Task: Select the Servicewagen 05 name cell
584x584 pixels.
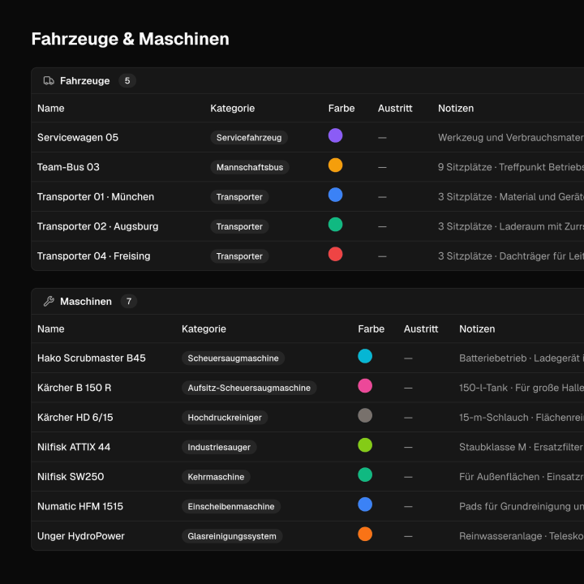Action: (x=78, y=137)
